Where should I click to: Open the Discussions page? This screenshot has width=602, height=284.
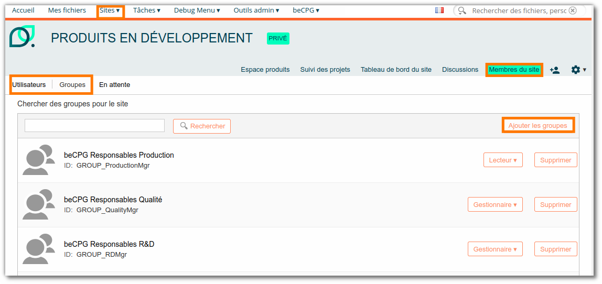click(460, 70)
